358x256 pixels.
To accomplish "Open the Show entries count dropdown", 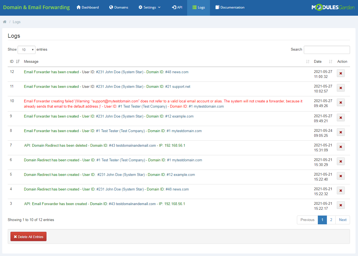I will click(27, 50).
